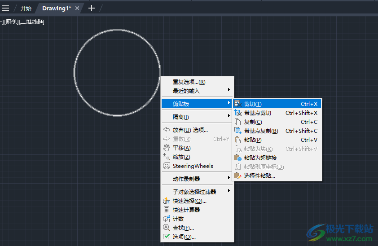Close the Drawing1 tab
The image size is (378, 246).
77,8
